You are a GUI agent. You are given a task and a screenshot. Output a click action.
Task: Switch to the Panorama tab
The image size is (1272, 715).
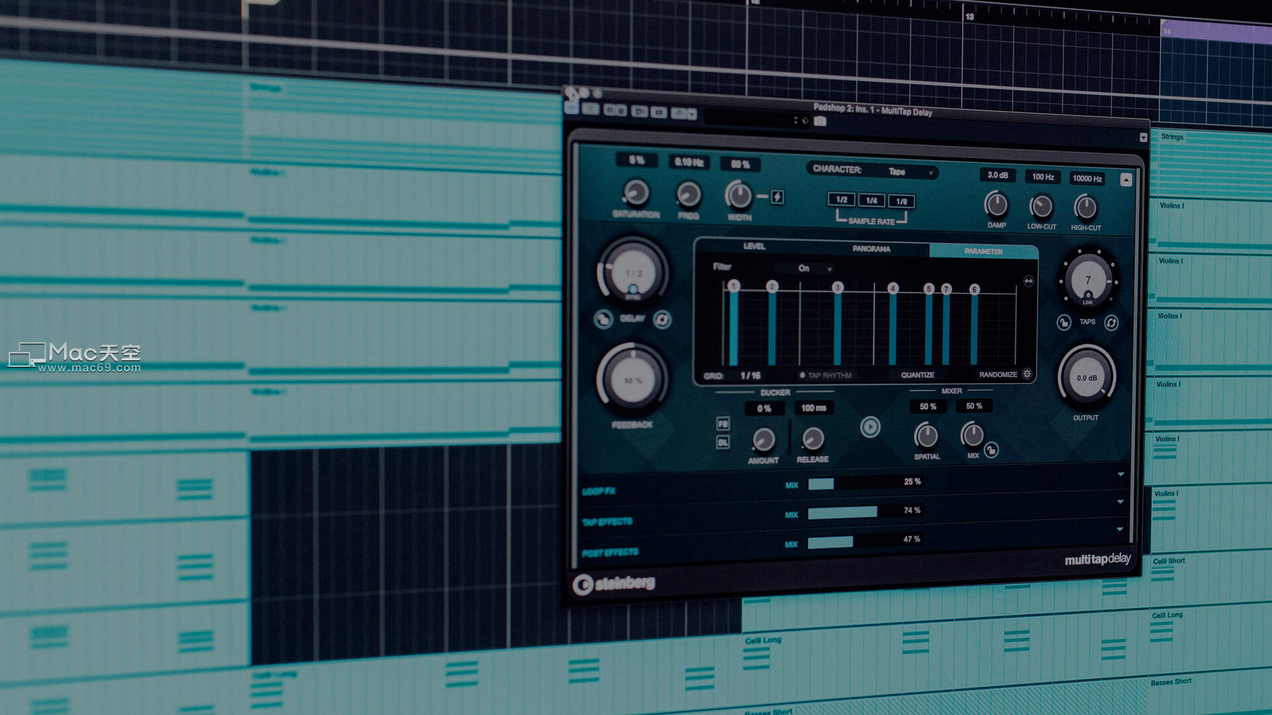(871, 249)
